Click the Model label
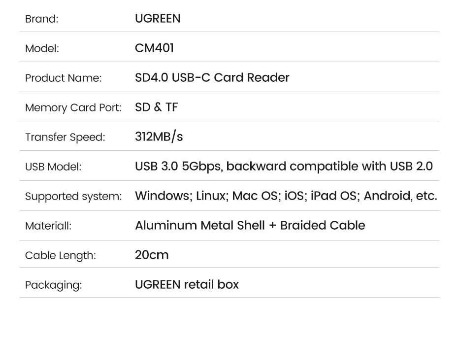The width and height of the screenshot is (458, 341). [x=42, y=48]
